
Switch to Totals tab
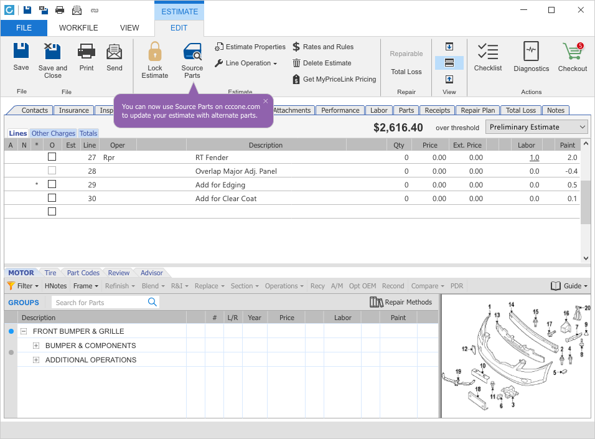click(88, 133)
